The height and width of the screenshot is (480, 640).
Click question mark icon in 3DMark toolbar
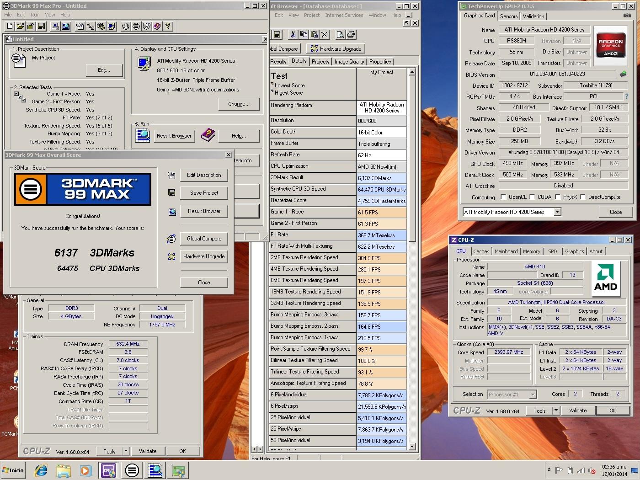(167, 26)
